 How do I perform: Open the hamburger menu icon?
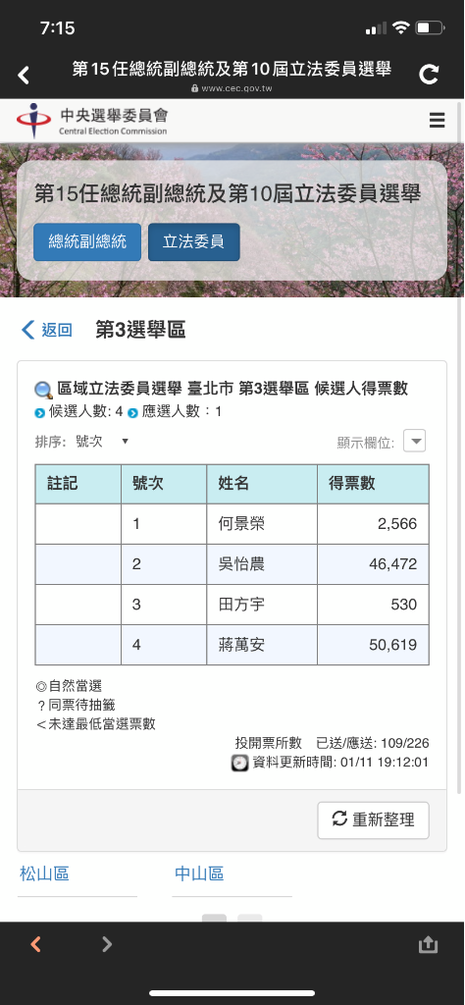point(437,120)
